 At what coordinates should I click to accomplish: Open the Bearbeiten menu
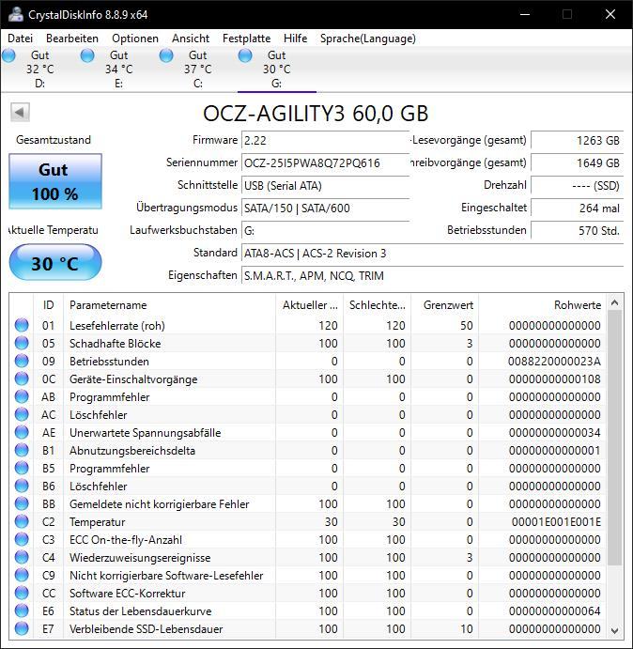[x=72, y=39]
